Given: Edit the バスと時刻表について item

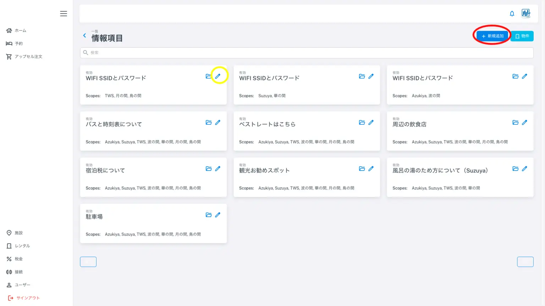Looking at the screenshot, I should coord(218,123).
